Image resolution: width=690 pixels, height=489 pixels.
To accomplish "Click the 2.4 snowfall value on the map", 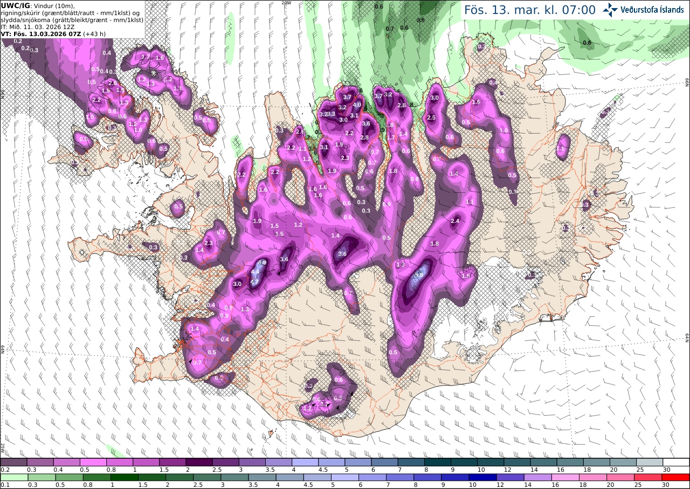I will tap(455, 221).
